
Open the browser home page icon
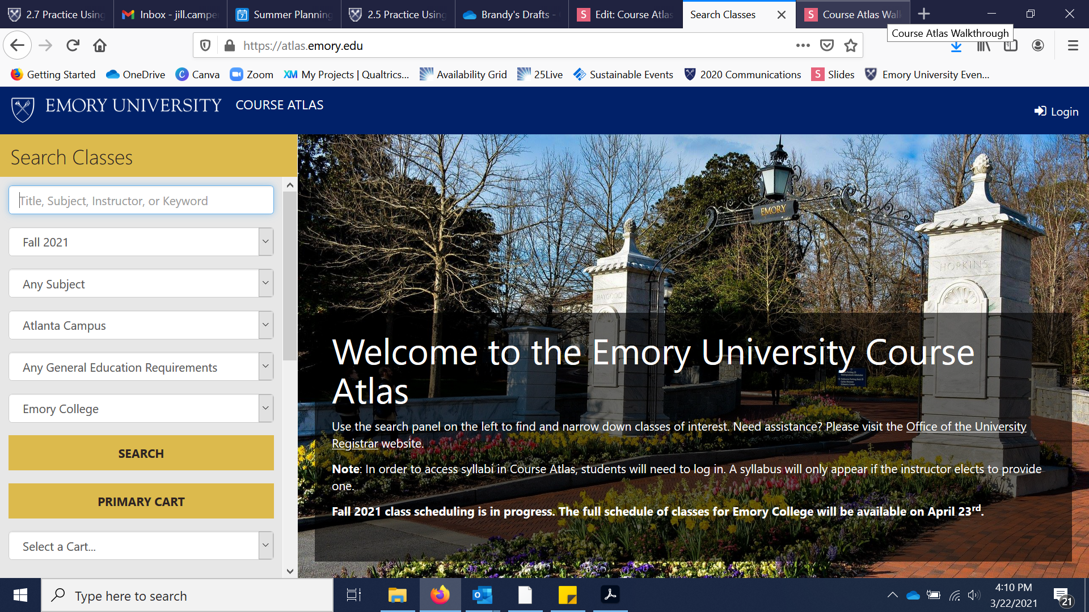coord(100,45)
